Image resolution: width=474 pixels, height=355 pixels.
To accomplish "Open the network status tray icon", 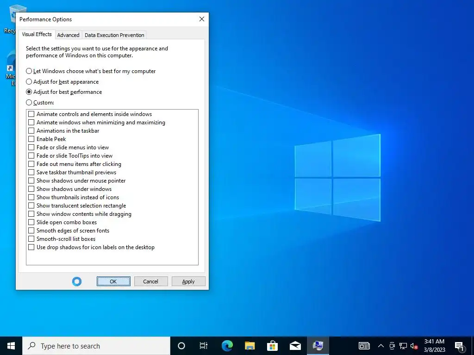I will (x=403, y=346).
